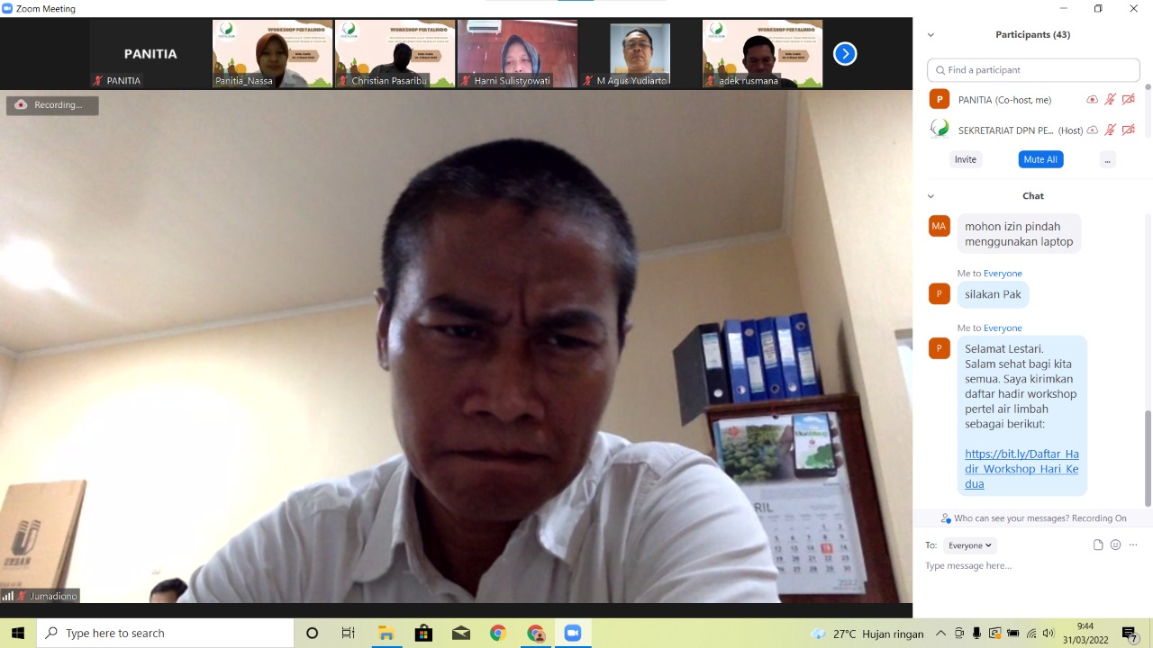The image size is (1153, 648).
Task: Click the emoji icon in chat
Action: pos(1115,544)
